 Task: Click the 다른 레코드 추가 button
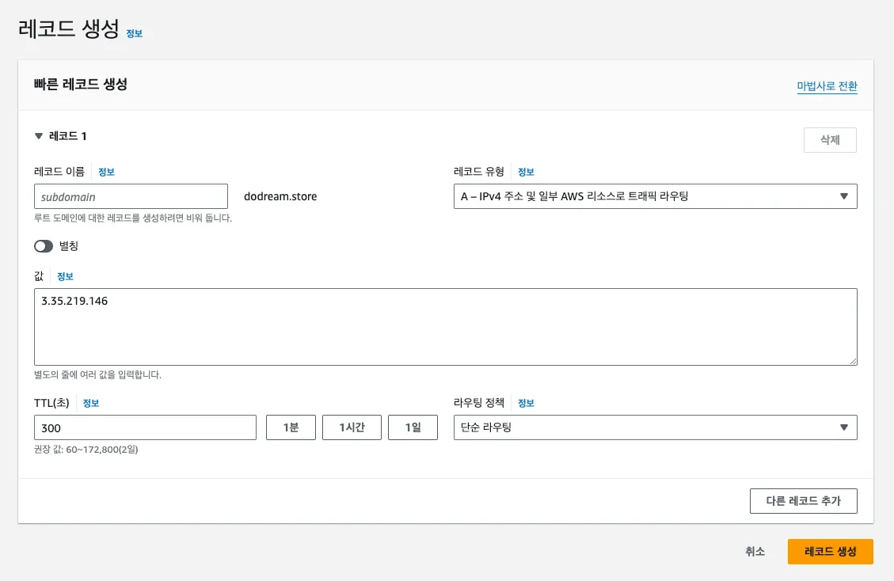[803, 501]
